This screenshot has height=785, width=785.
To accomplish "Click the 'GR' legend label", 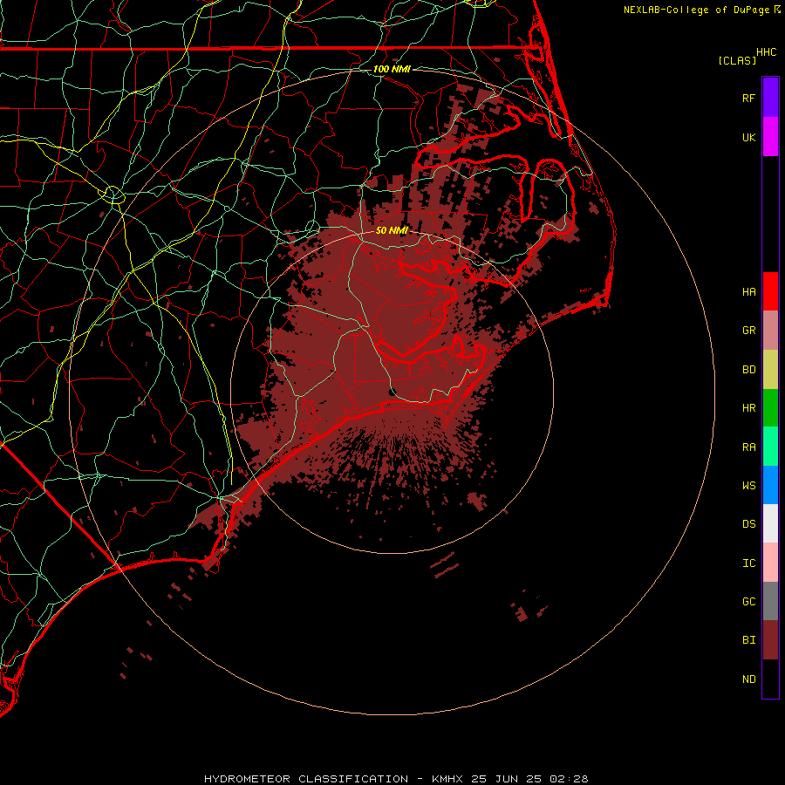I will pyautogui.click(x=749, y=331).
